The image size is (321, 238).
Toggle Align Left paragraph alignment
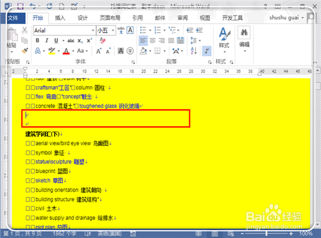[143, 41]
